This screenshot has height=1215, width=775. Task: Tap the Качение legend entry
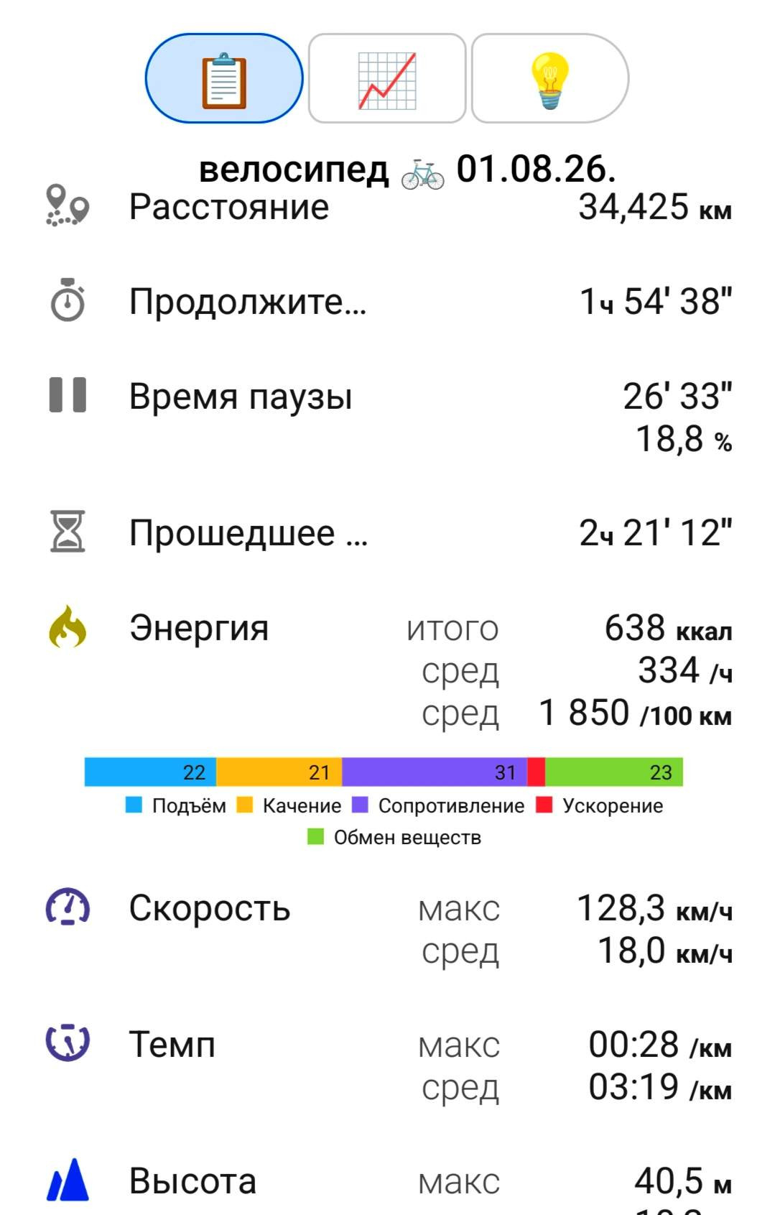[x=289, y=805]
